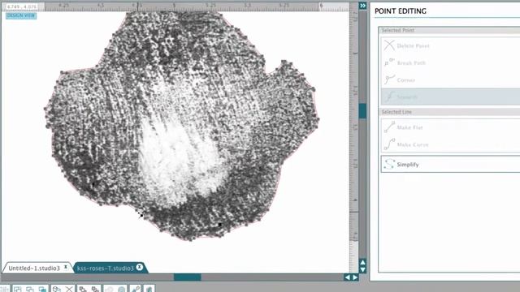The width and height of the screenshot is (520, 292).
Task: Click the rightmost icon in bottom toolbar
Action: [149, 289]
